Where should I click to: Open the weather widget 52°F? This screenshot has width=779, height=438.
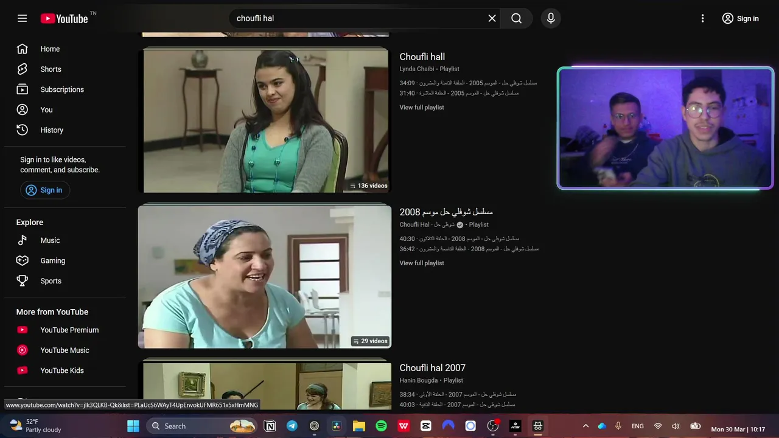37,425
